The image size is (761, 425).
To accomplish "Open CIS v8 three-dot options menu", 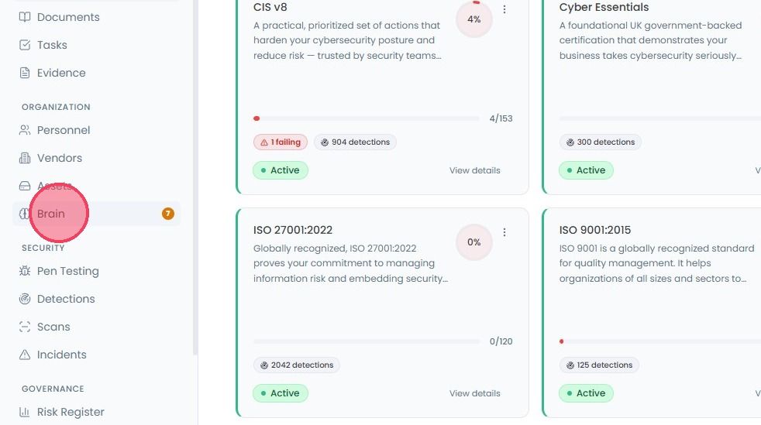I will coord(504,9).
